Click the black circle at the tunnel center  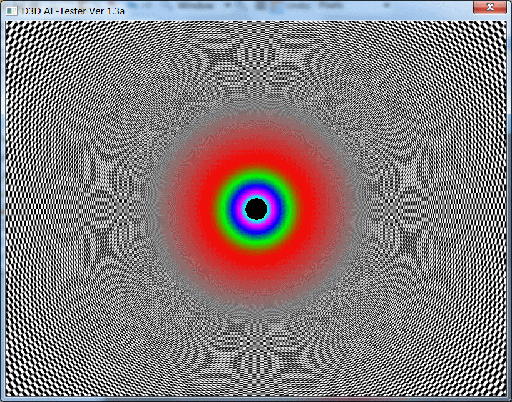click(x=256, y=209)
